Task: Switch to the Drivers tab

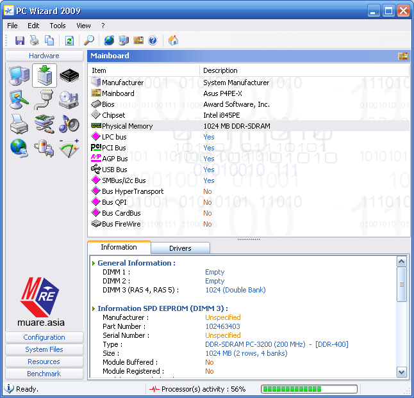Action: pos(180,248)
